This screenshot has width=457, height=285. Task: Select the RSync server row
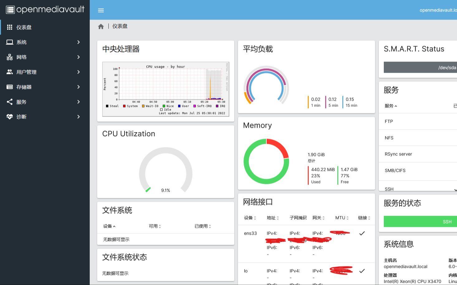tap(418, 154)
